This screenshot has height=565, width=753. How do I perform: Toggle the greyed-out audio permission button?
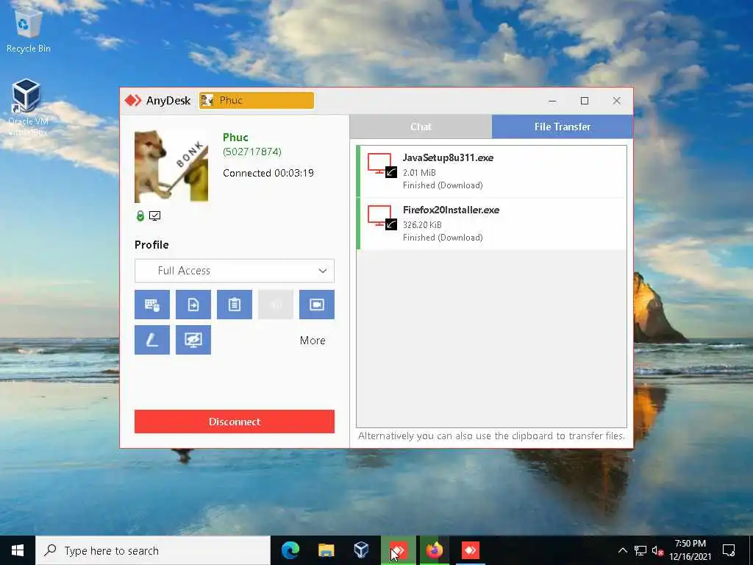coord(276,305)
